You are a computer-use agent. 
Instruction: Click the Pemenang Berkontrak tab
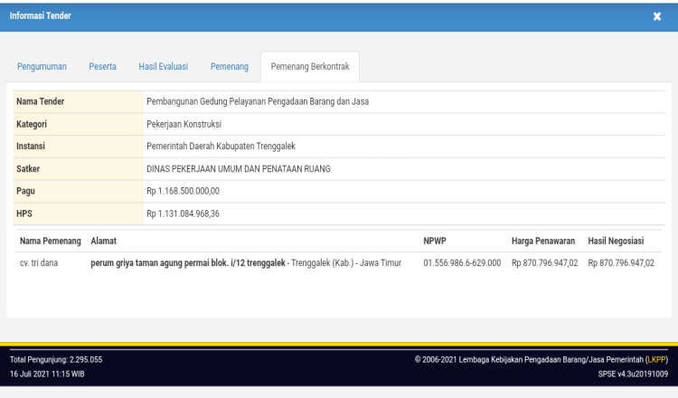[310, 67]
